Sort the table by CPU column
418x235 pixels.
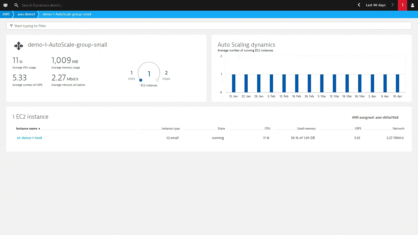point(267,128)
